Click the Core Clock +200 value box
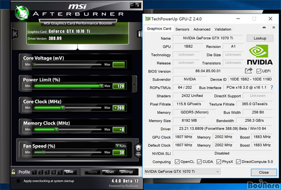281x190 pixels. (118, 108)
